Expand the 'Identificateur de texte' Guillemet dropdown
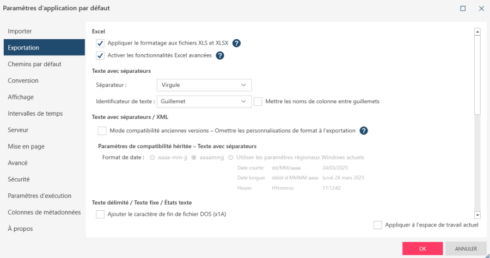Screen dimensions: 490x258 [204, 101]
